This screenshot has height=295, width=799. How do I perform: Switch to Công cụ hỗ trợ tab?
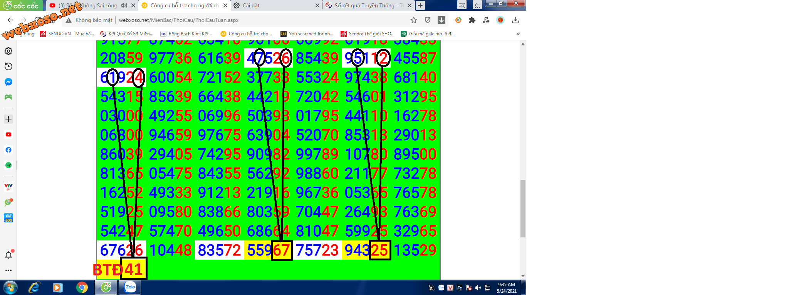(184, 5)
